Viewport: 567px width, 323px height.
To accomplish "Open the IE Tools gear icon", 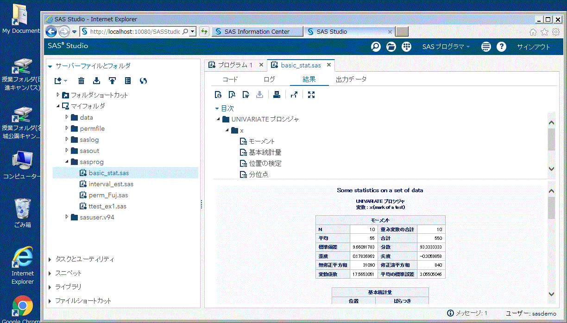I will (x=556, y=32).
